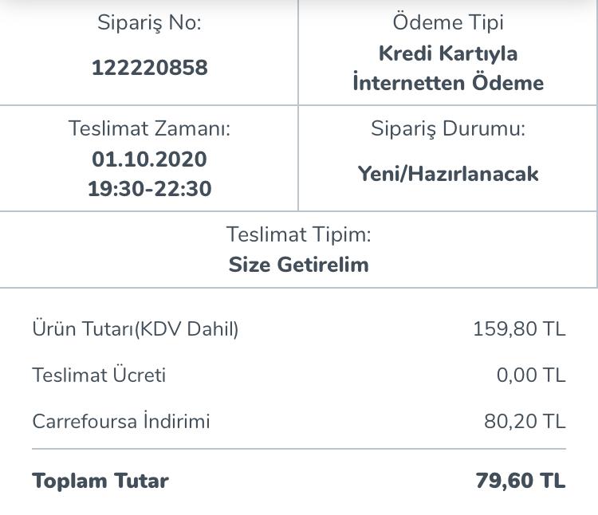598x515 pixels.
Task: Click the Teslimat Tipim label
Action: 299,235
